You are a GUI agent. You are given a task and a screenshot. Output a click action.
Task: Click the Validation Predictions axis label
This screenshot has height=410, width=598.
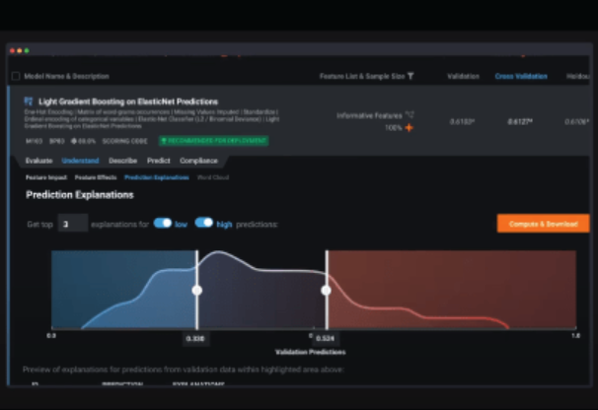coord(311,352)
